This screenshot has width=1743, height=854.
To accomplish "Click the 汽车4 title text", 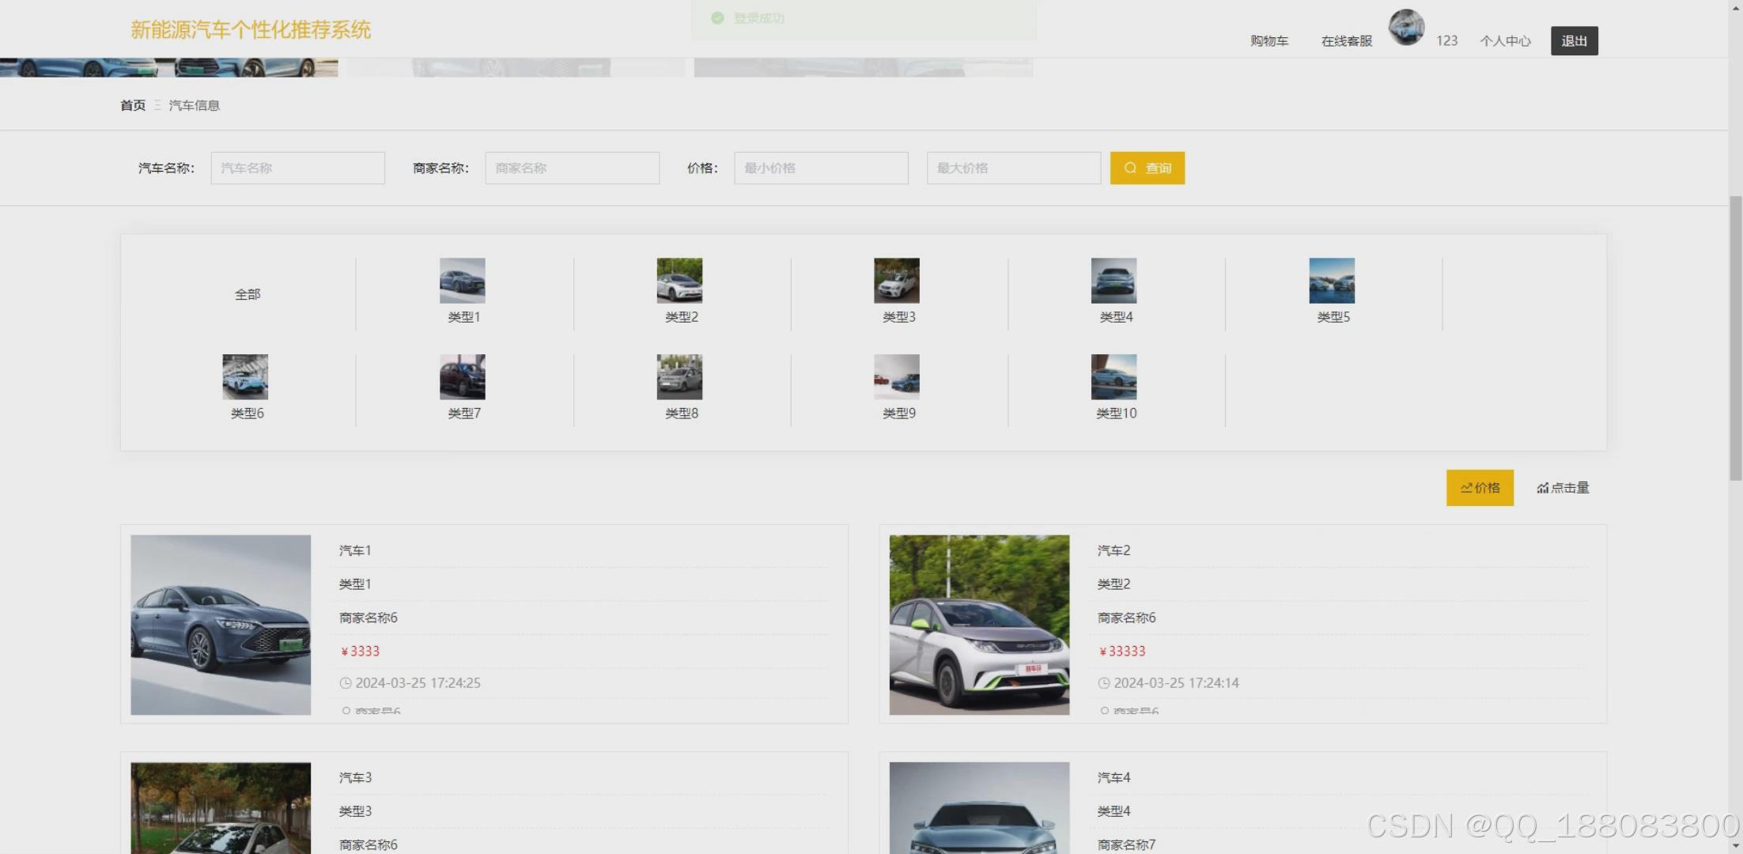I will click(x=1113, y=778).
